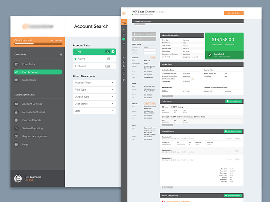This screenshot has height=202, width=270.
Task: Click the Quick Links info icon
Action: coord(61,55)
